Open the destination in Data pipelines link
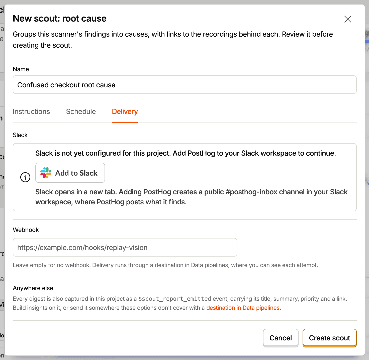 (243, 308)
